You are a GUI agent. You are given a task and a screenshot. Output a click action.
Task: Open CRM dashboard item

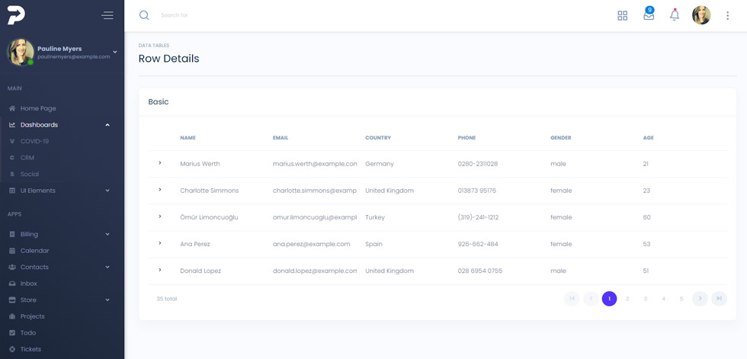(27, 158)
